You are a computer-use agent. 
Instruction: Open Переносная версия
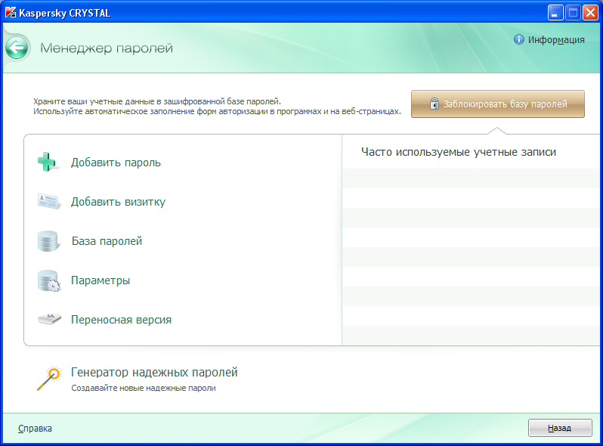pyautogui.click(x=121, y=320)
